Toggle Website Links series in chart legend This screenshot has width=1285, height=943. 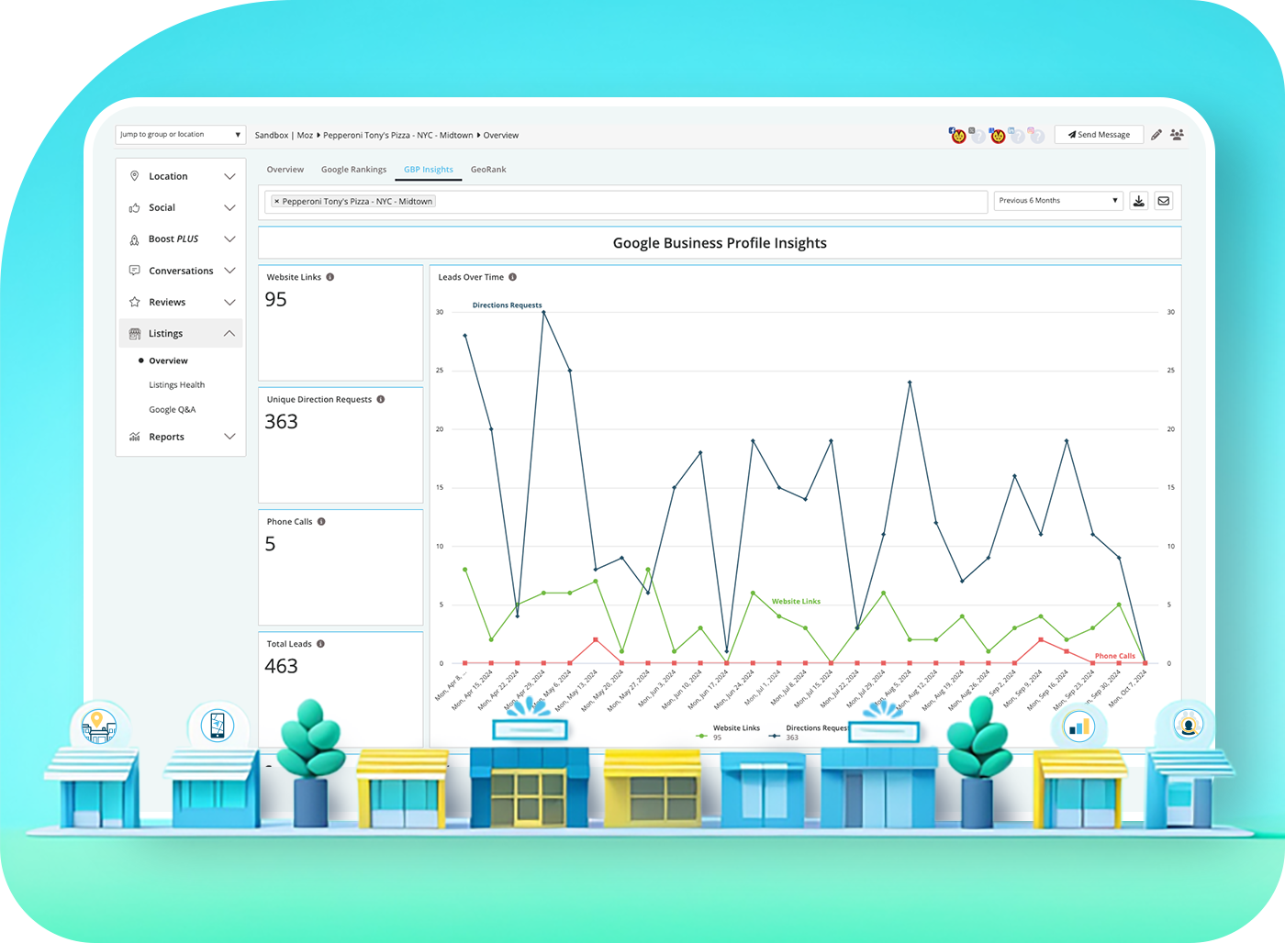730,730
